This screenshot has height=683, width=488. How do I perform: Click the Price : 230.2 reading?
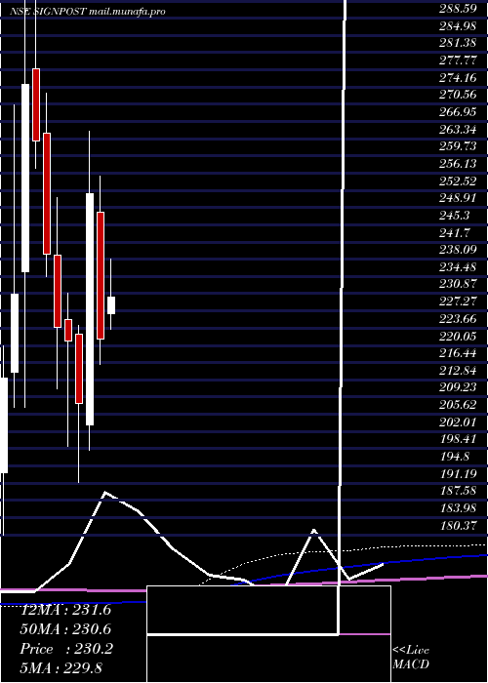pos(65,649)
